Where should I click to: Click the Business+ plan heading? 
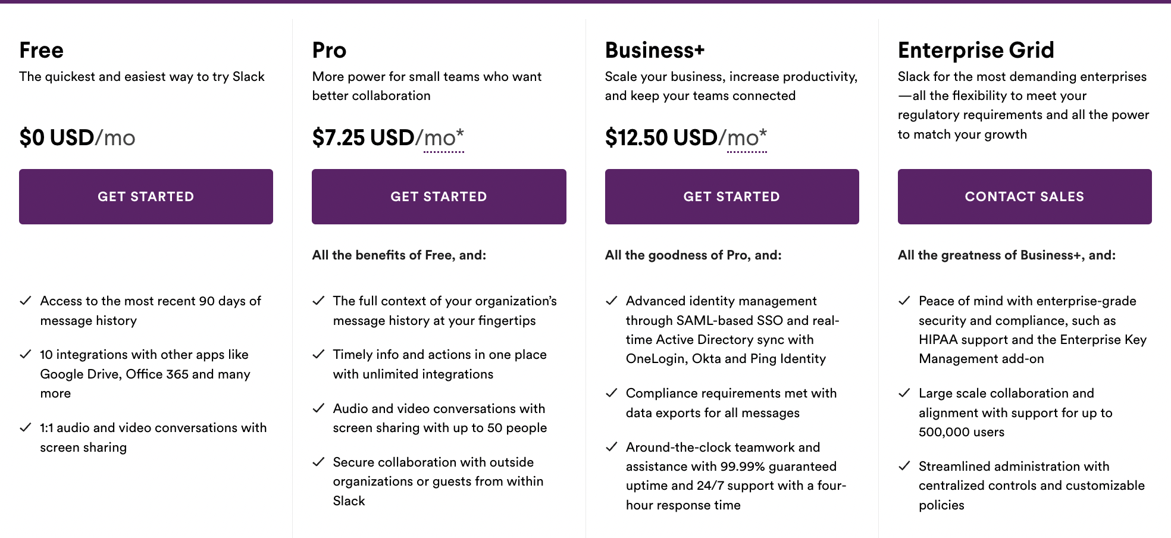655,50
